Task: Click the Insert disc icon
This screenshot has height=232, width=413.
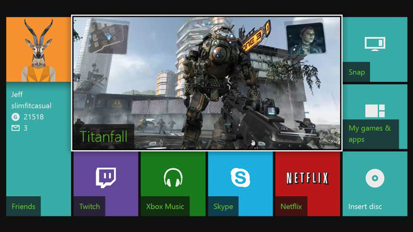Action: click(375, 178)
